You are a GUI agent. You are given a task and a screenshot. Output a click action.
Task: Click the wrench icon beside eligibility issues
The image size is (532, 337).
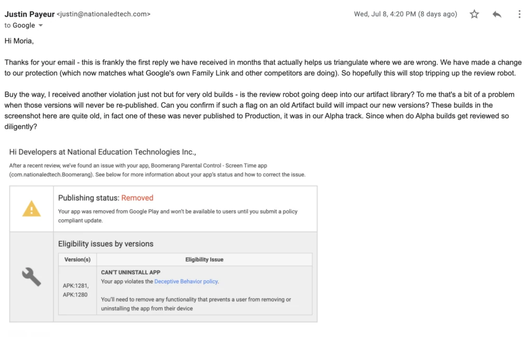[x=31, y=277]
